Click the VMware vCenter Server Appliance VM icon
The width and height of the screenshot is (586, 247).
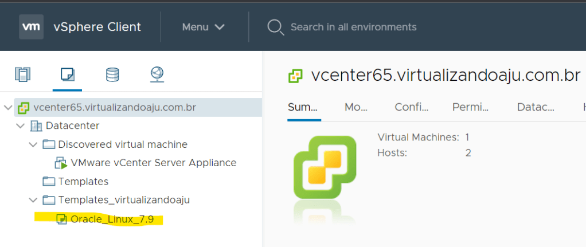pyautogui.click(x=61, y=163)
